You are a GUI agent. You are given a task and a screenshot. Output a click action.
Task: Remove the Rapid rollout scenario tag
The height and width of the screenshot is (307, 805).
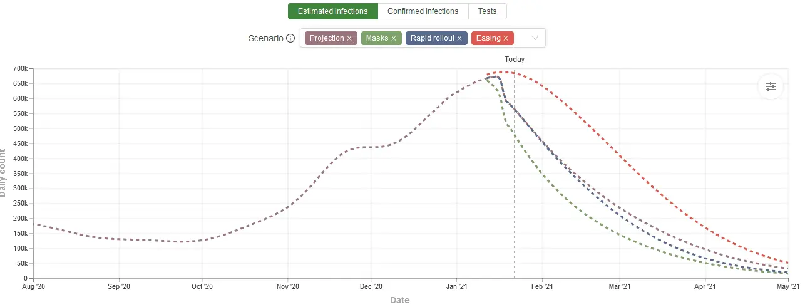(459, 38)
